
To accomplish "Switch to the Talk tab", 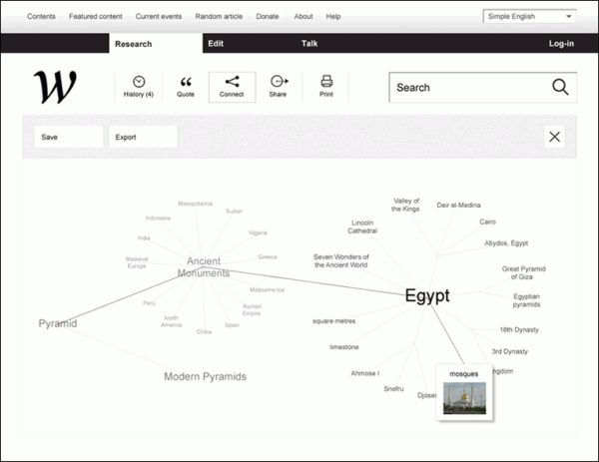I will tap(309, 44).
